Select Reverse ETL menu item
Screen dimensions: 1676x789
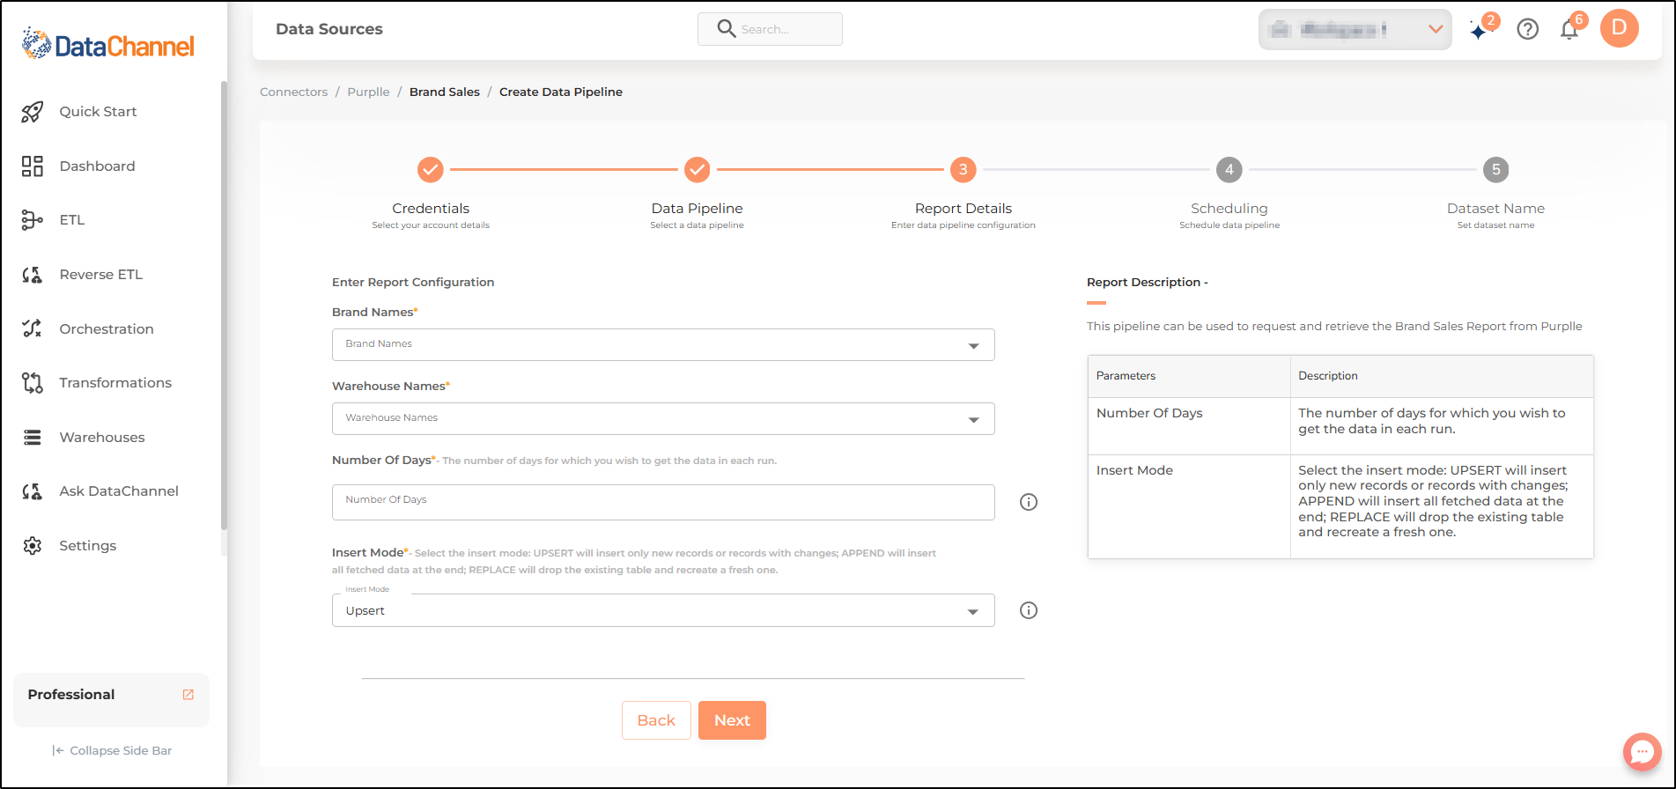tap(100, 275)
